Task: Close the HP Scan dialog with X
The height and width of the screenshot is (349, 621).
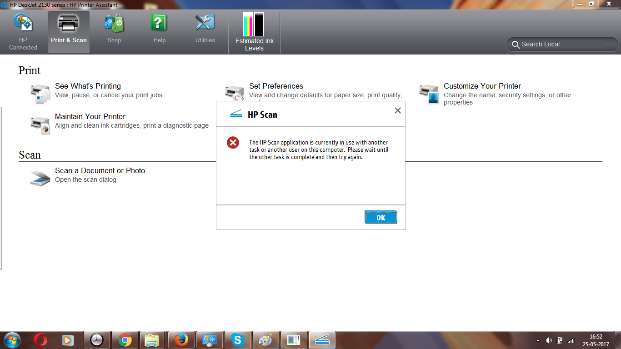Action: pos(398,110)
